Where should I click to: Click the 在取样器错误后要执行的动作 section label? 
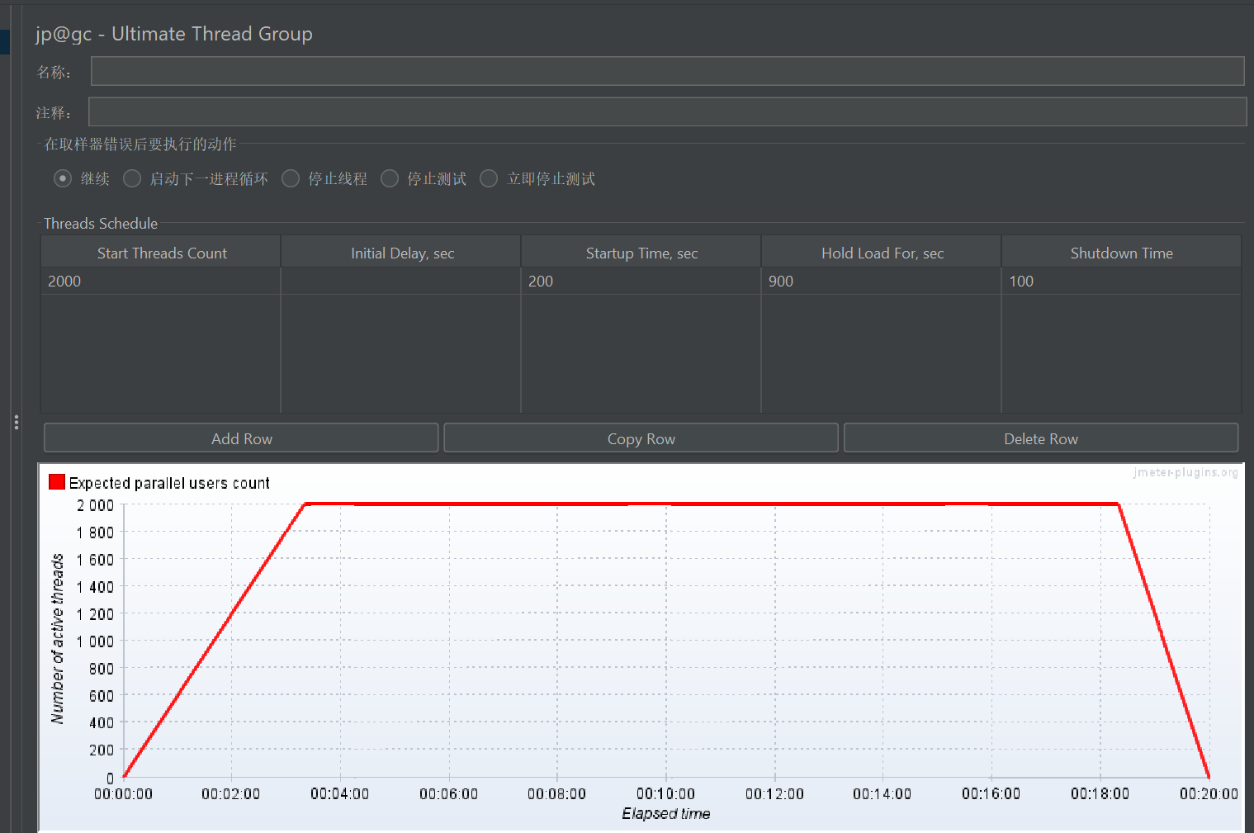click(x=140, y=144)
